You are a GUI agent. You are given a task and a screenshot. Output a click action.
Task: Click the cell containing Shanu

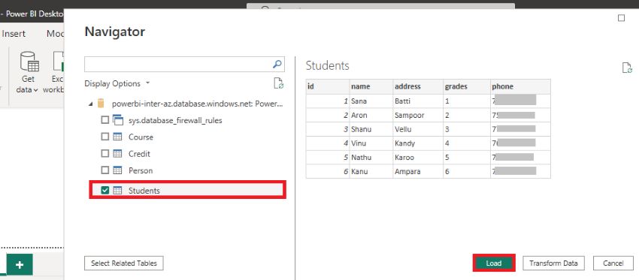(x=371, y=129)
